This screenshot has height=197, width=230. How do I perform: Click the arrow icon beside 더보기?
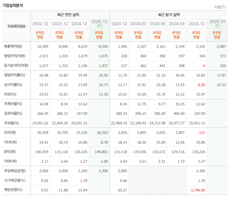point(226,7)
